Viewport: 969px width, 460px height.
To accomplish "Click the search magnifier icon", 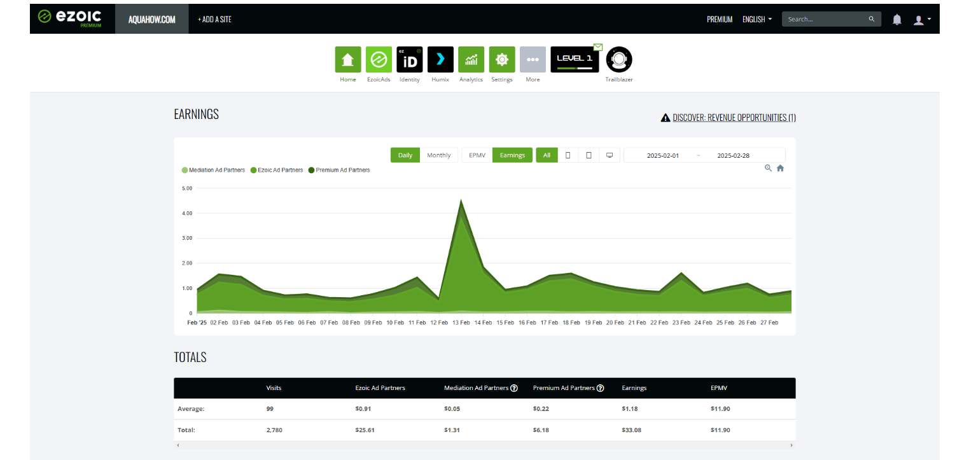I will point(872,19).
